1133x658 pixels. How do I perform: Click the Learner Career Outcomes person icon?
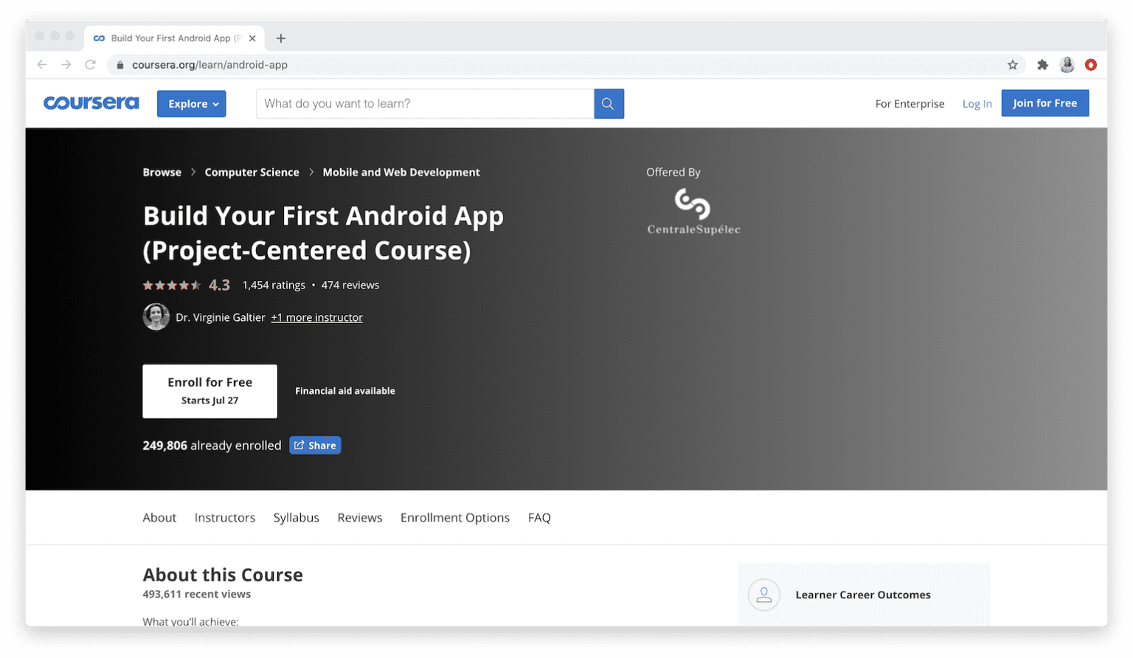pyautogui.click(x=763, y=595)
